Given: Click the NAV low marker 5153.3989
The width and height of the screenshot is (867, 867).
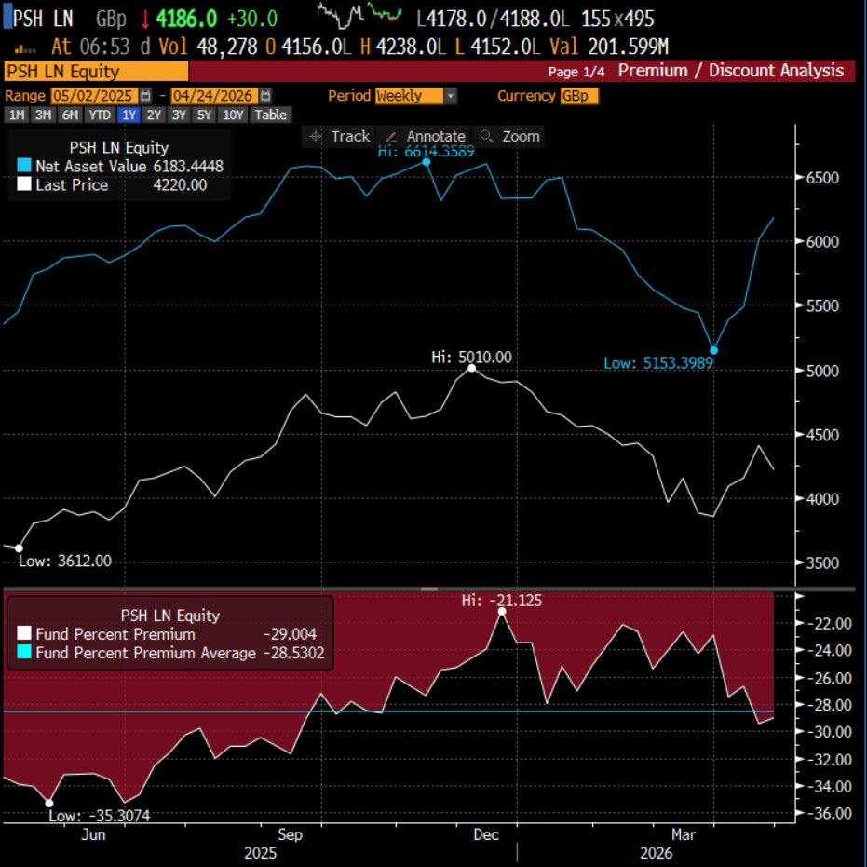Looking at the screenshot, I should point(714,350).
